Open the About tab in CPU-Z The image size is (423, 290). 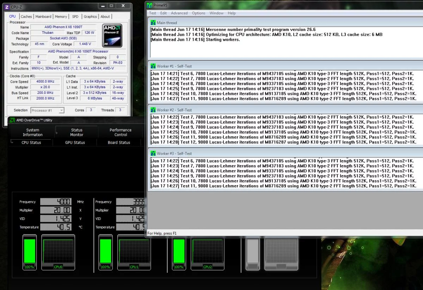(x=105, y=17)
